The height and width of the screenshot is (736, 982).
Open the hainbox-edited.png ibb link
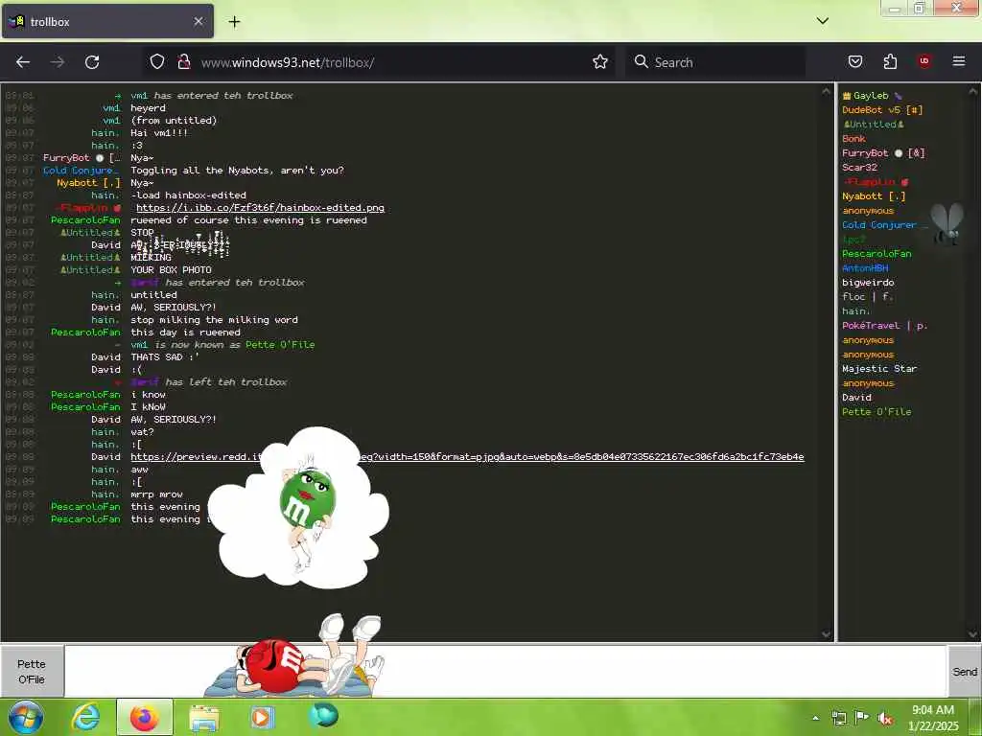pyautogui.click(x=261, y=208)
